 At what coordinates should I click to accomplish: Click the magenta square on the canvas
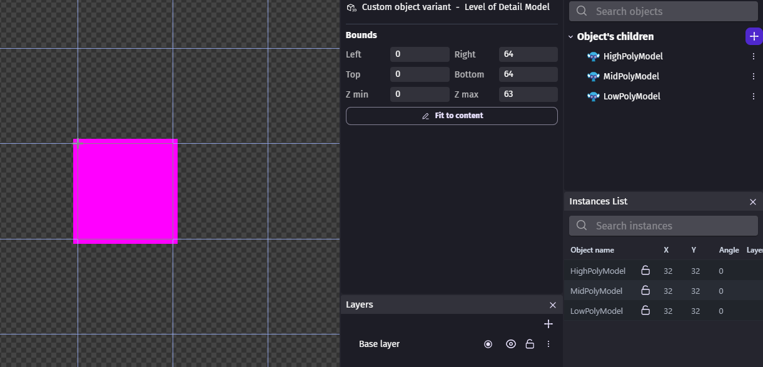(126, 191)
